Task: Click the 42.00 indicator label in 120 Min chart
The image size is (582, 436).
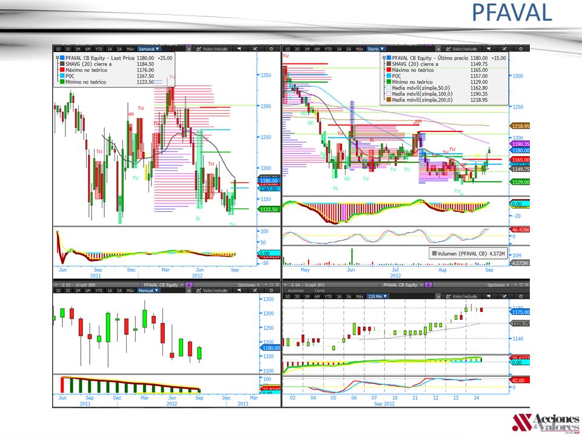Action: coord(520,380)
